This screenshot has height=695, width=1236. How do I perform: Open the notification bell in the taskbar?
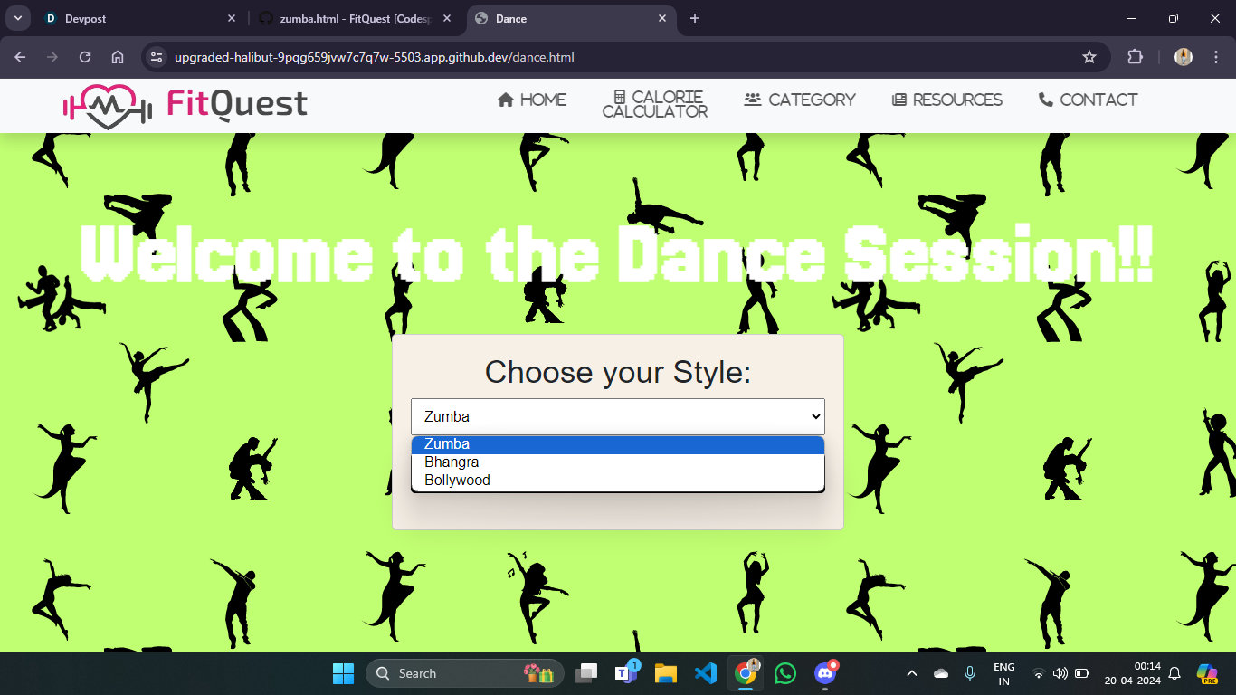click(x=1174, y=673)
